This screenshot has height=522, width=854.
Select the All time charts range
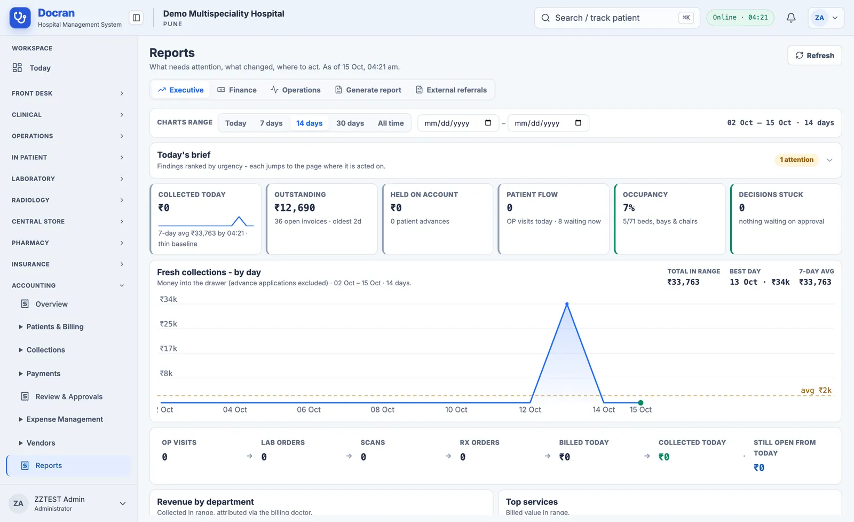point(391,123)
